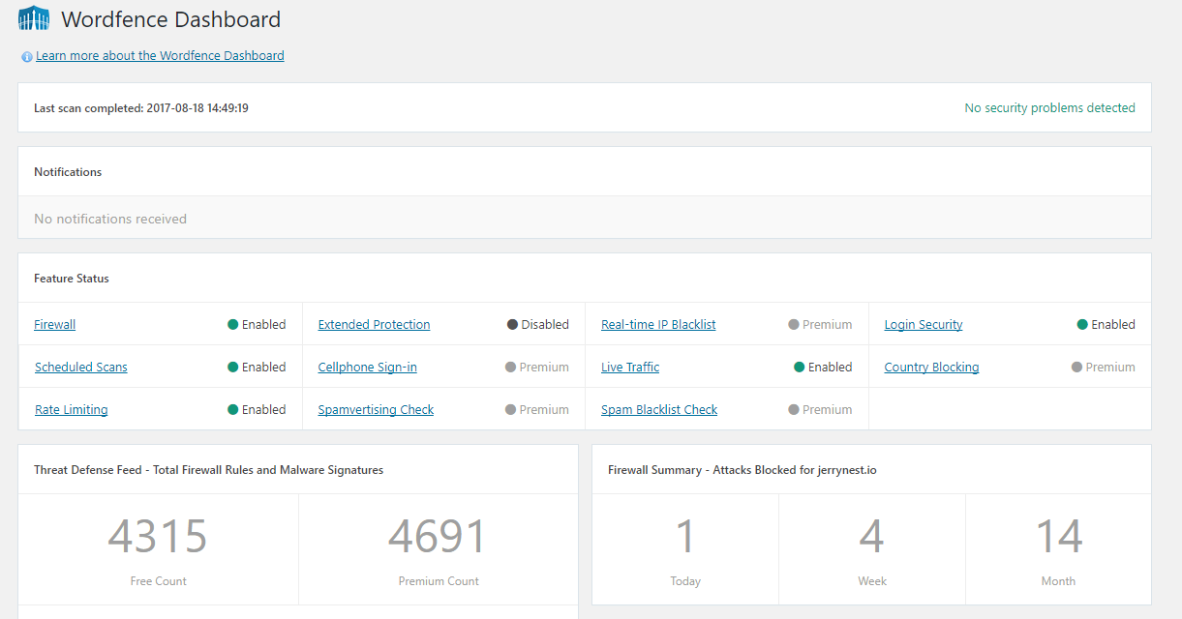Click 'No security problems detected' text

[1049, 108]
